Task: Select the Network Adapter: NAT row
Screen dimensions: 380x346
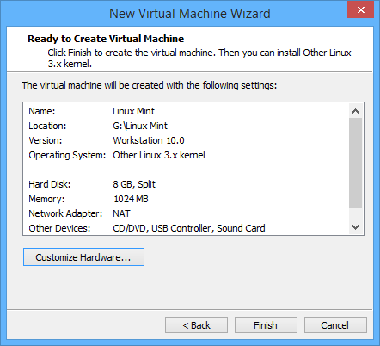Action: pos(186,213)
